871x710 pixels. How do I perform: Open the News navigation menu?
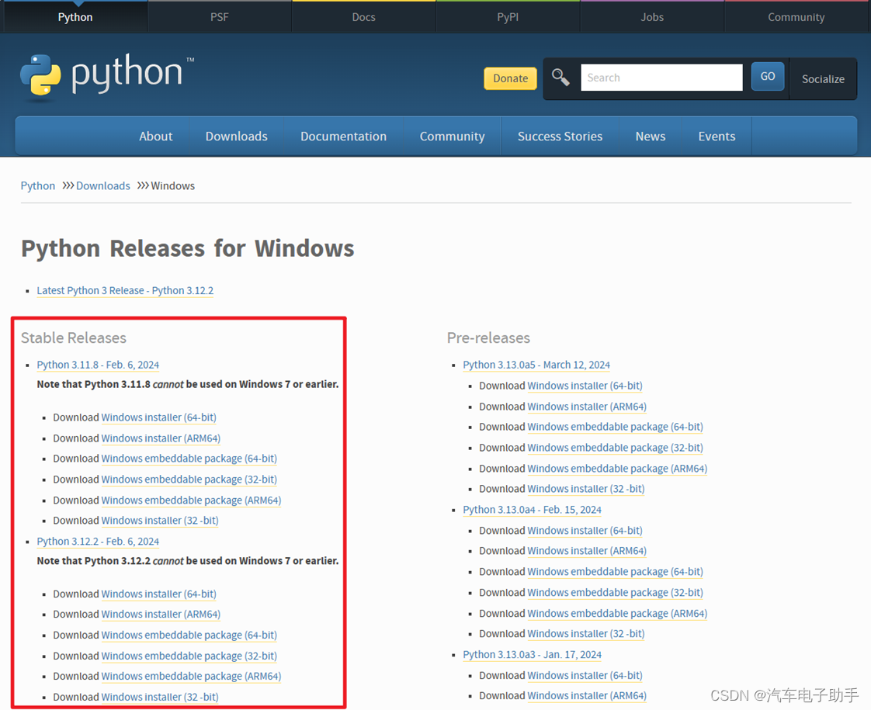pyautogui.click(x=651, y=136)
